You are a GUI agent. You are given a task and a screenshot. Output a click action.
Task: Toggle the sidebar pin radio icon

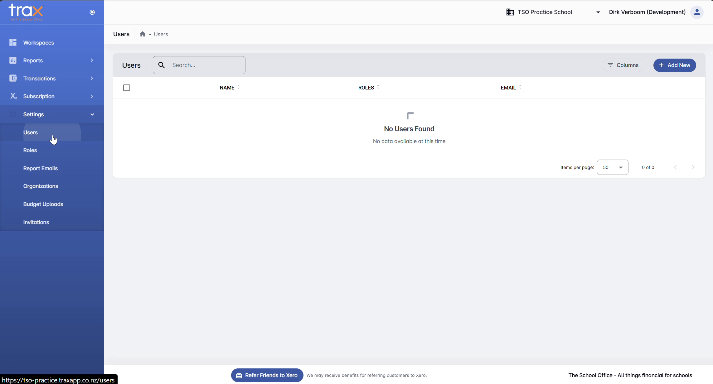[92, 12]
